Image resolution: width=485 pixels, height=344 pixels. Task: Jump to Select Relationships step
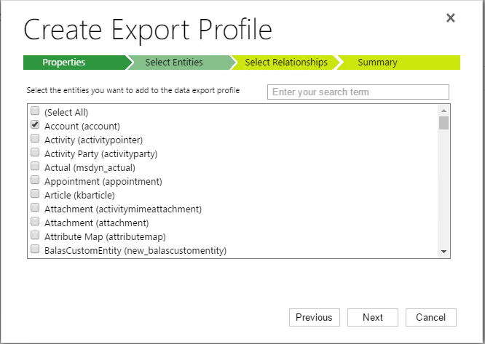point(285,63)
